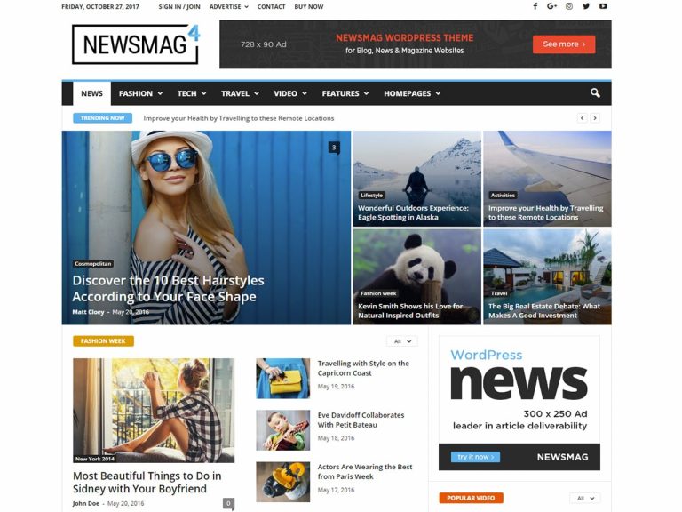Show previous trending headline arrow
This screenshot has height=512, width=682.
(x=582, y=118)
